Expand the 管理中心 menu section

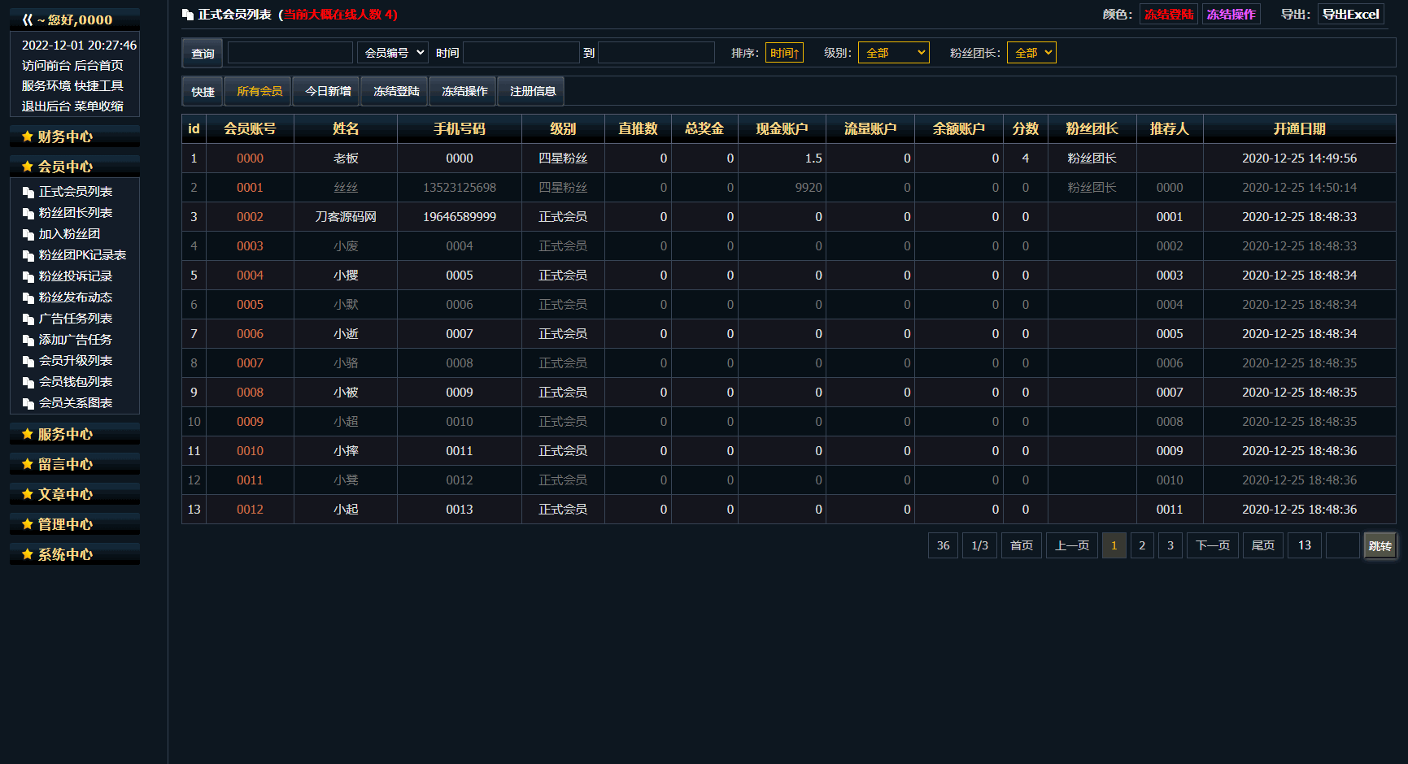click(65, 524)
